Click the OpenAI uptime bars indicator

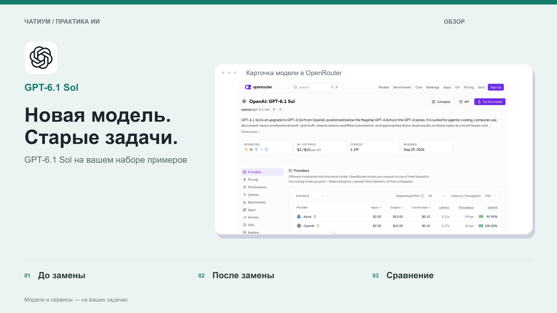click(481, 226)
